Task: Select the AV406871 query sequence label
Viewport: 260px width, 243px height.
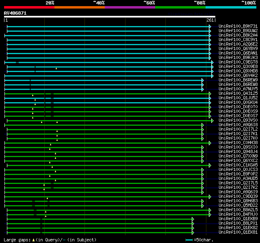Action: [x=15, y=13]
